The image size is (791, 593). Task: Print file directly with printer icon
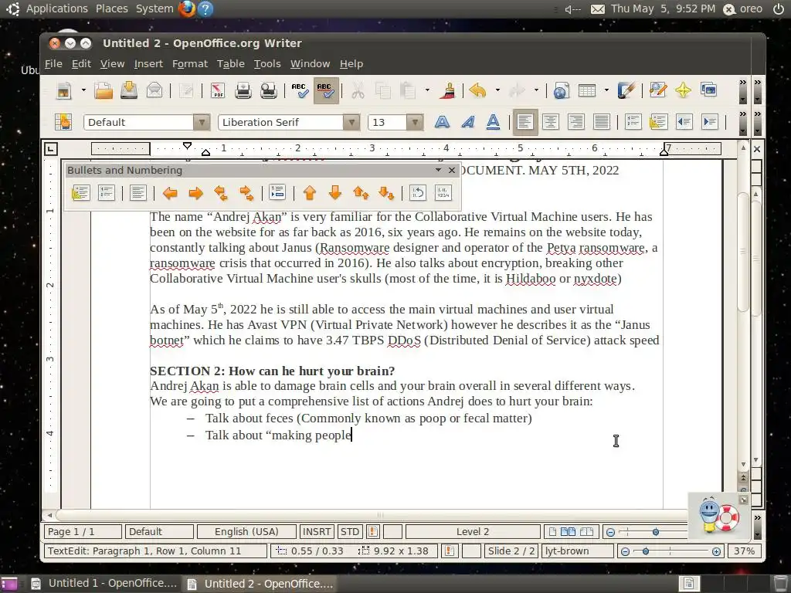tap(243, 91)
